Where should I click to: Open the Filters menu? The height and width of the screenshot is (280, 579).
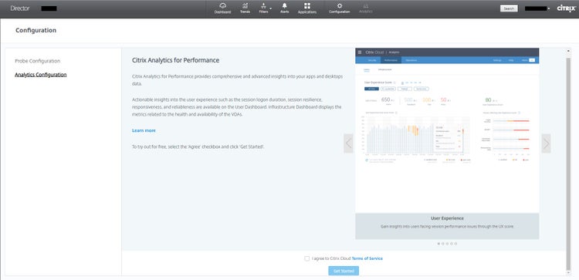(264, 8)
